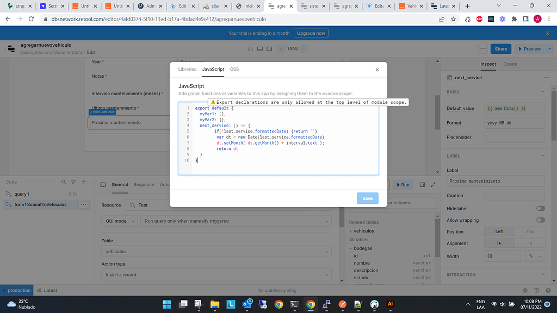Expand the query editor with the fullscreen icon
Image resolution: width=557 pixels, height=313 pixels.
(x=433, y=184)
